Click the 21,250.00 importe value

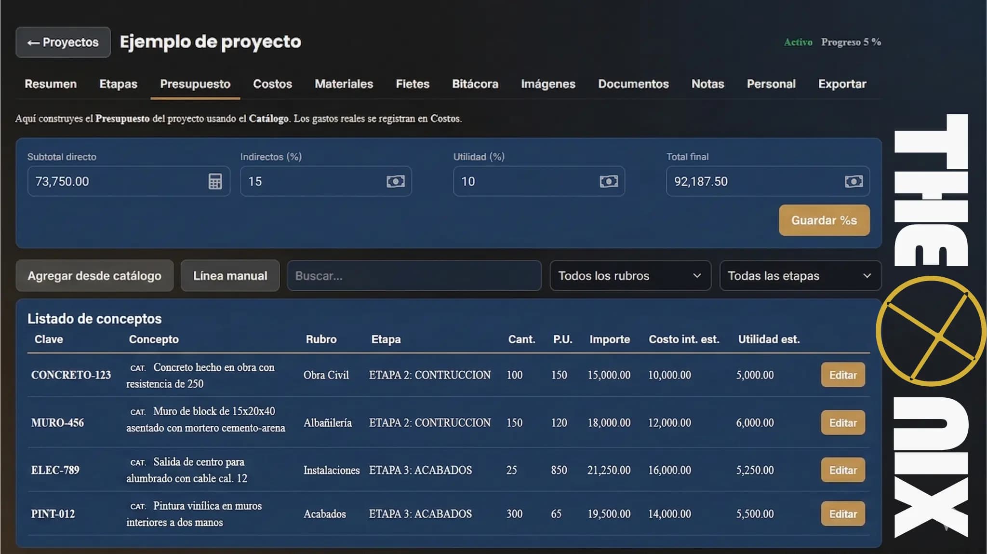click(x=609, y=470)
